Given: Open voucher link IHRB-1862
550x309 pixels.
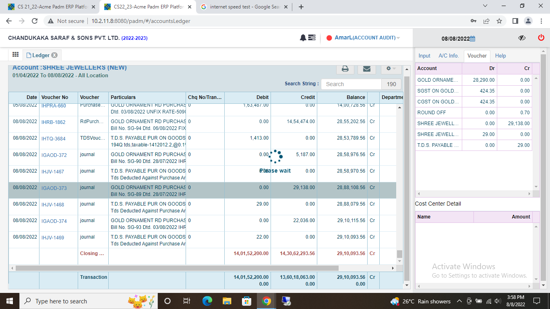Looking at the screenshot, I should [x=53, y=122].
